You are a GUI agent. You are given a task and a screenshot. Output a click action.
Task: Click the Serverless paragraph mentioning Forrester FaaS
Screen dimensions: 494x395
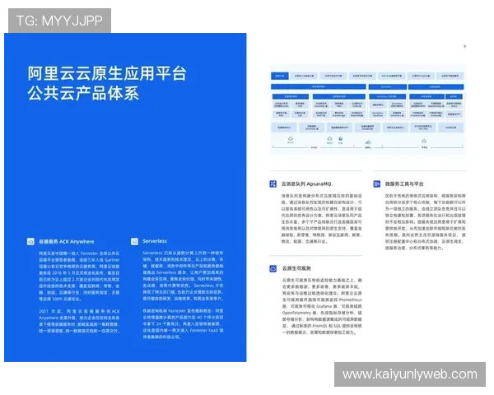183,323
